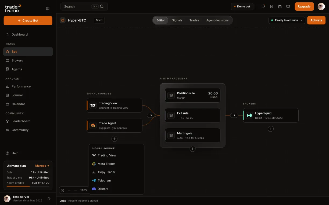Click the traderframe logo
This screenshot has height=205, width=329.
[x=13, y=9]
